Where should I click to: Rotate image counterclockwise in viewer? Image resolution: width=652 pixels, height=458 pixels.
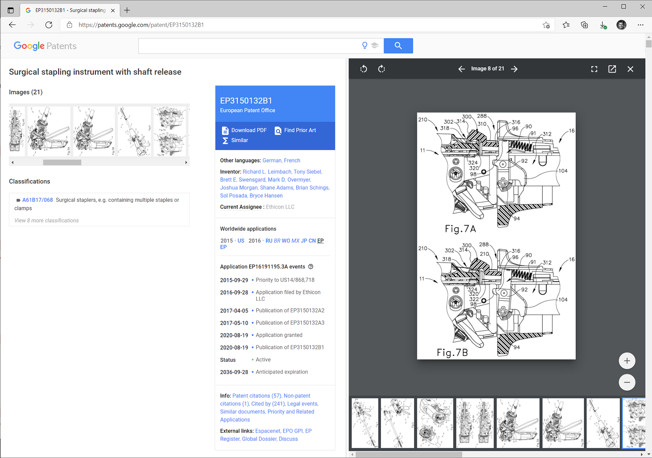tap(363, 69)
